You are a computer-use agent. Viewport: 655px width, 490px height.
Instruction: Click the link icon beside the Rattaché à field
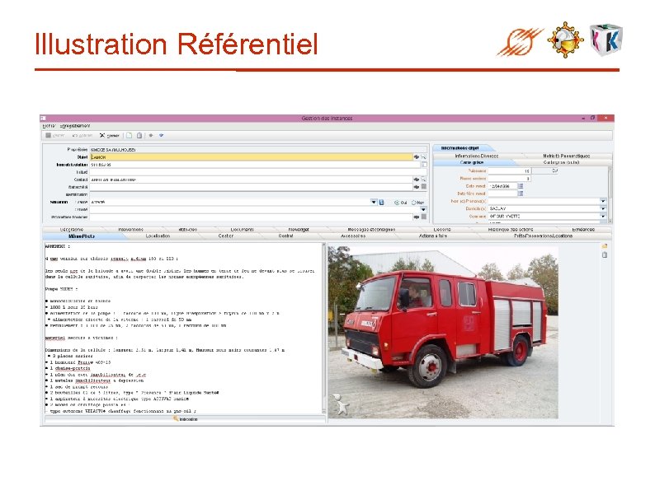(417, 187)
